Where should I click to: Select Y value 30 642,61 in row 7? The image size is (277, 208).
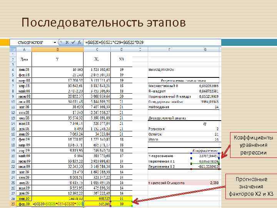point(57,86)
